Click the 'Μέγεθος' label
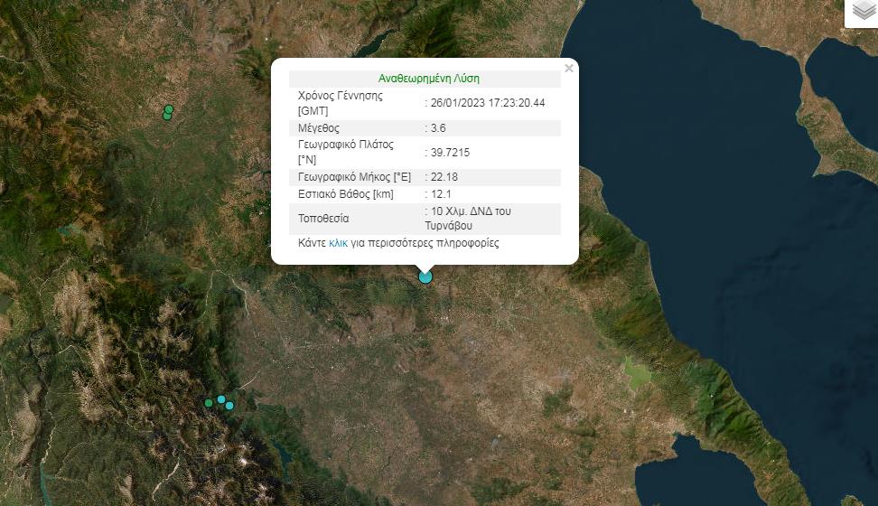 pyautogui.click(x=319, y=128)
